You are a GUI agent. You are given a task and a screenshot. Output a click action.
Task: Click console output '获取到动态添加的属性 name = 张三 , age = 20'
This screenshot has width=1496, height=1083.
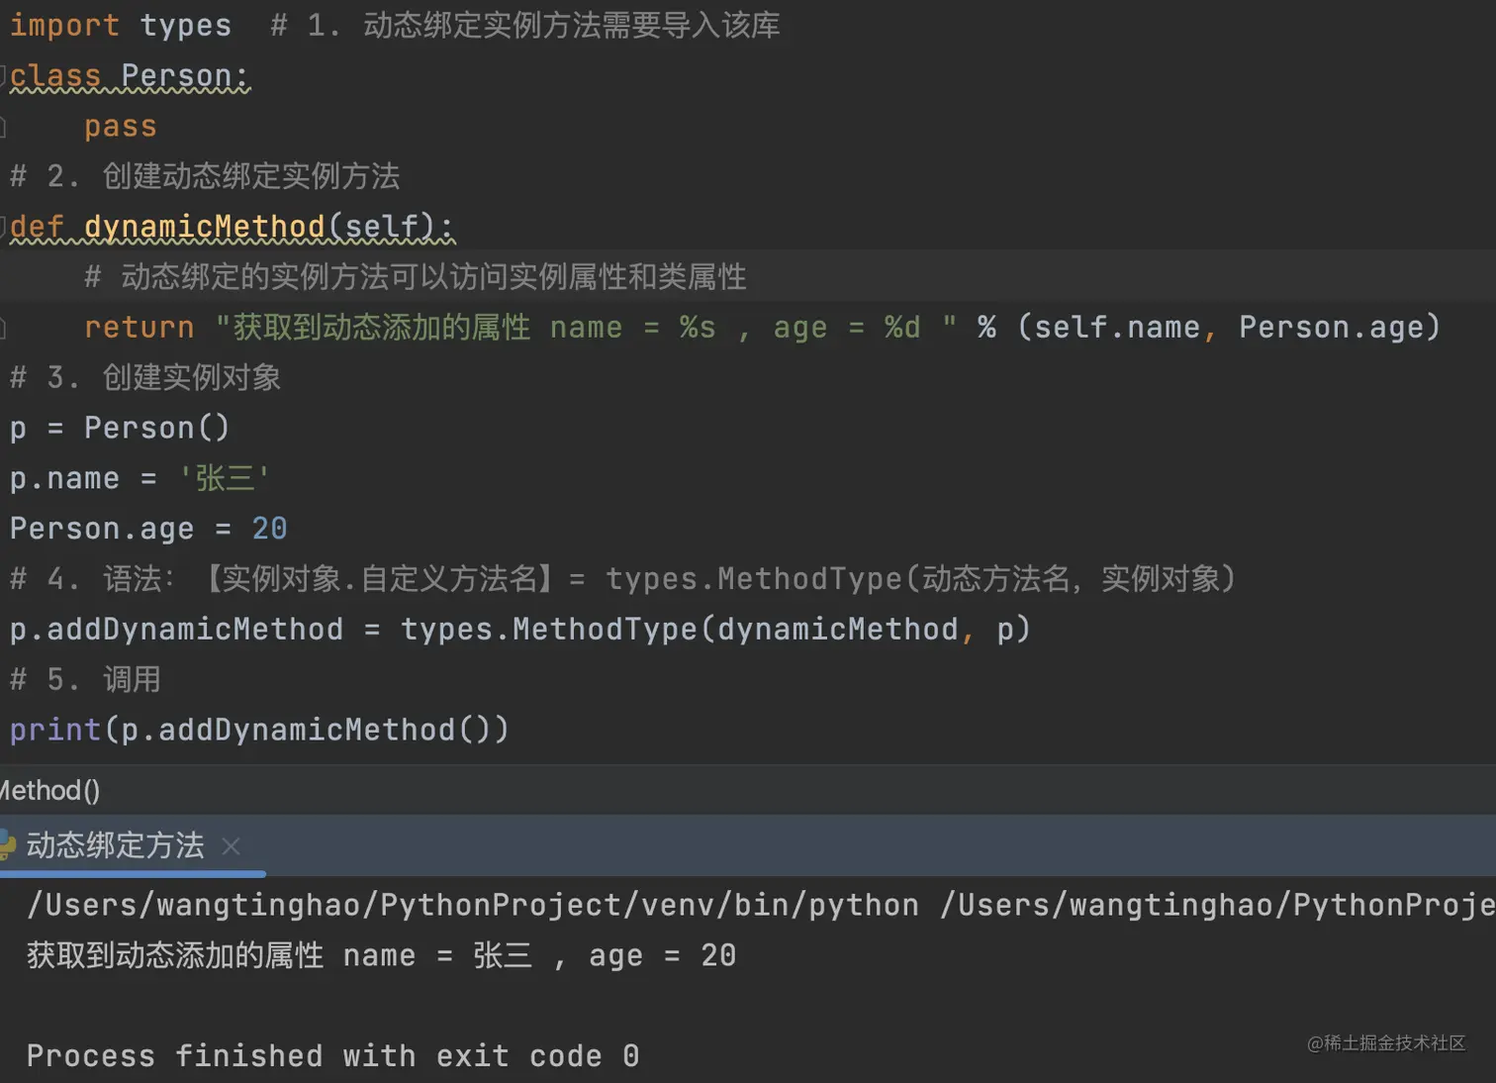click(x=382, y=955)
